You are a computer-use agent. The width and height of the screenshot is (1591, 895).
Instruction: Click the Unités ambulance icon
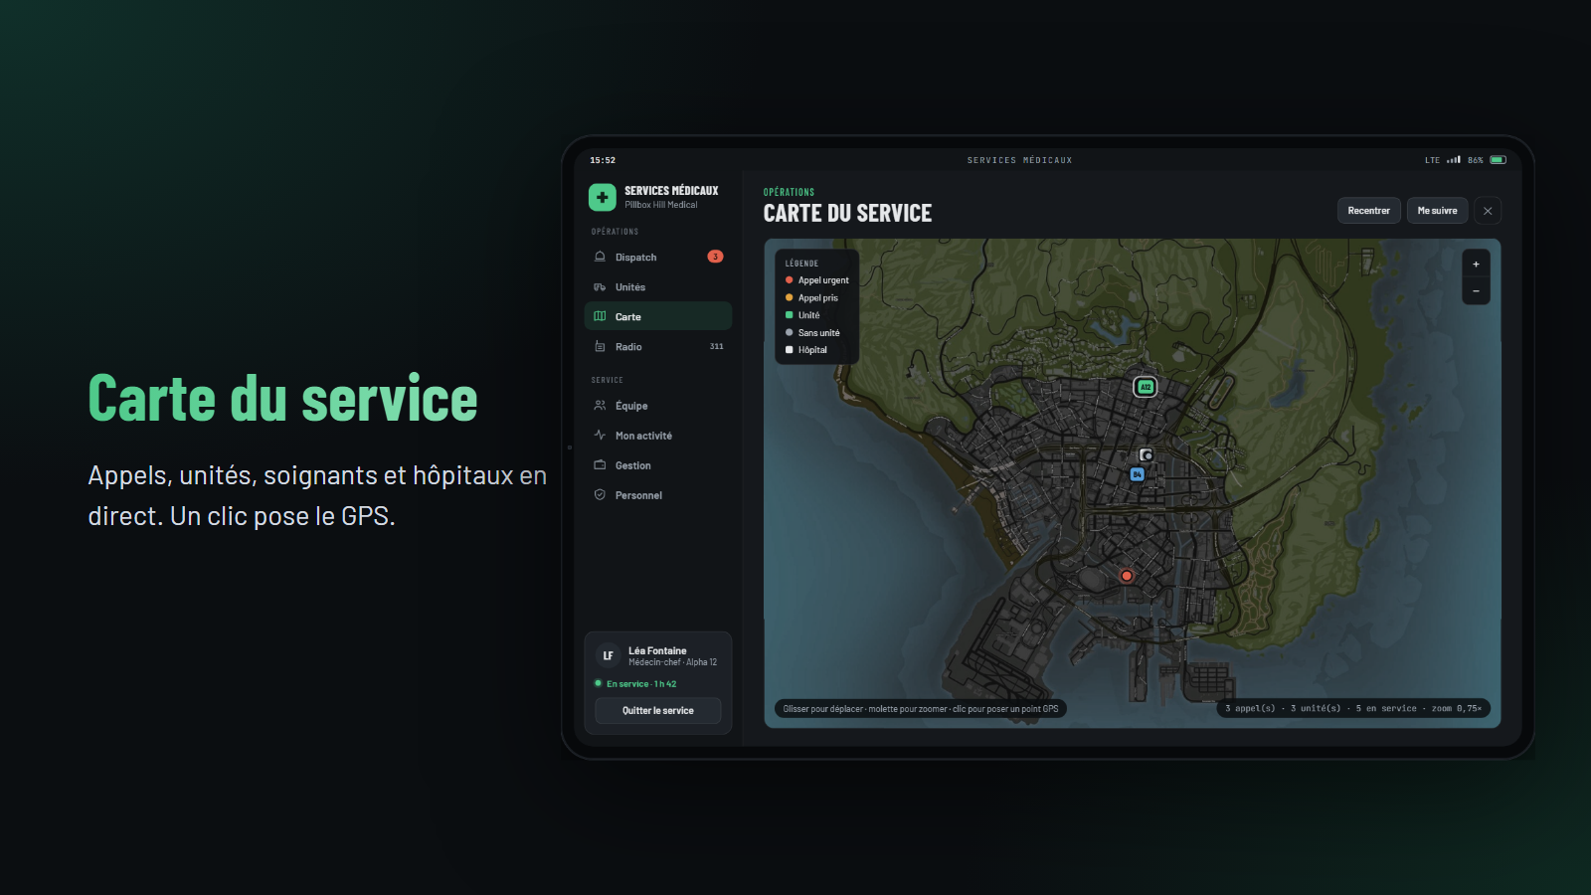coord(600,286)
